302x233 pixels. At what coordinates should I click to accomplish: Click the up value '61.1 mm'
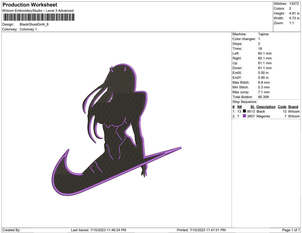tap(265, 63)
